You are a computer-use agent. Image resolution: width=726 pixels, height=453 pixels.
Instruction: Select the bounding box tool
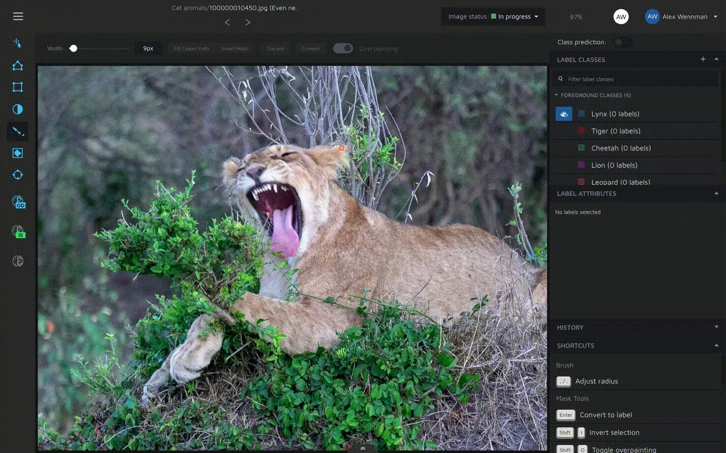click(x=18, y=87)
